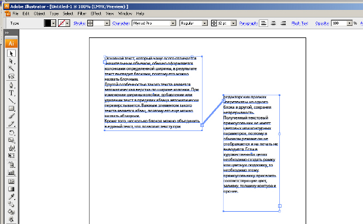The height and width of the screenshot is (224, 363).
Task: Open the Help menu
Action: tap(140, 13)
